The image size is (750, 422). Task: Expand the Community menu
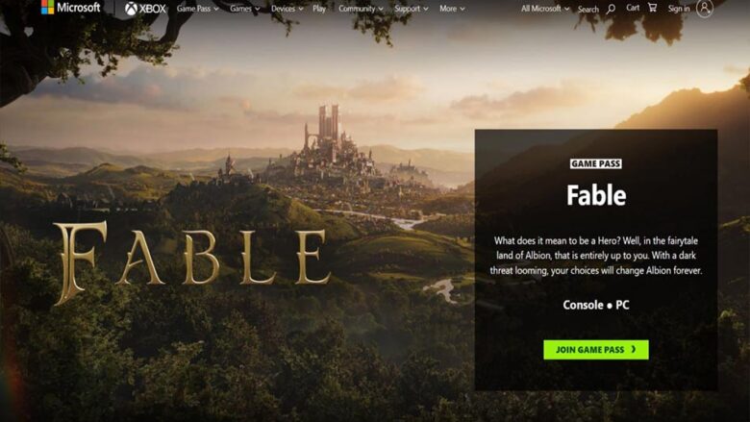362,9
